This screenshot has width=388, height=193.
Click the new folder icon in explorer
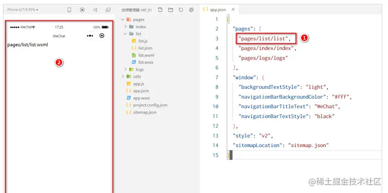point(171,10)
